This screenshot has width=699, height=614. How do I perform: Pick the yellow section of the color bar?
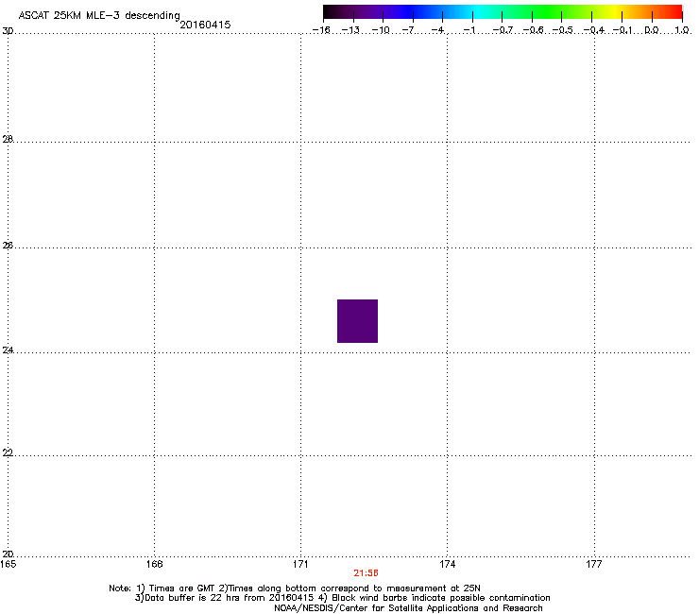pos(617,12)
